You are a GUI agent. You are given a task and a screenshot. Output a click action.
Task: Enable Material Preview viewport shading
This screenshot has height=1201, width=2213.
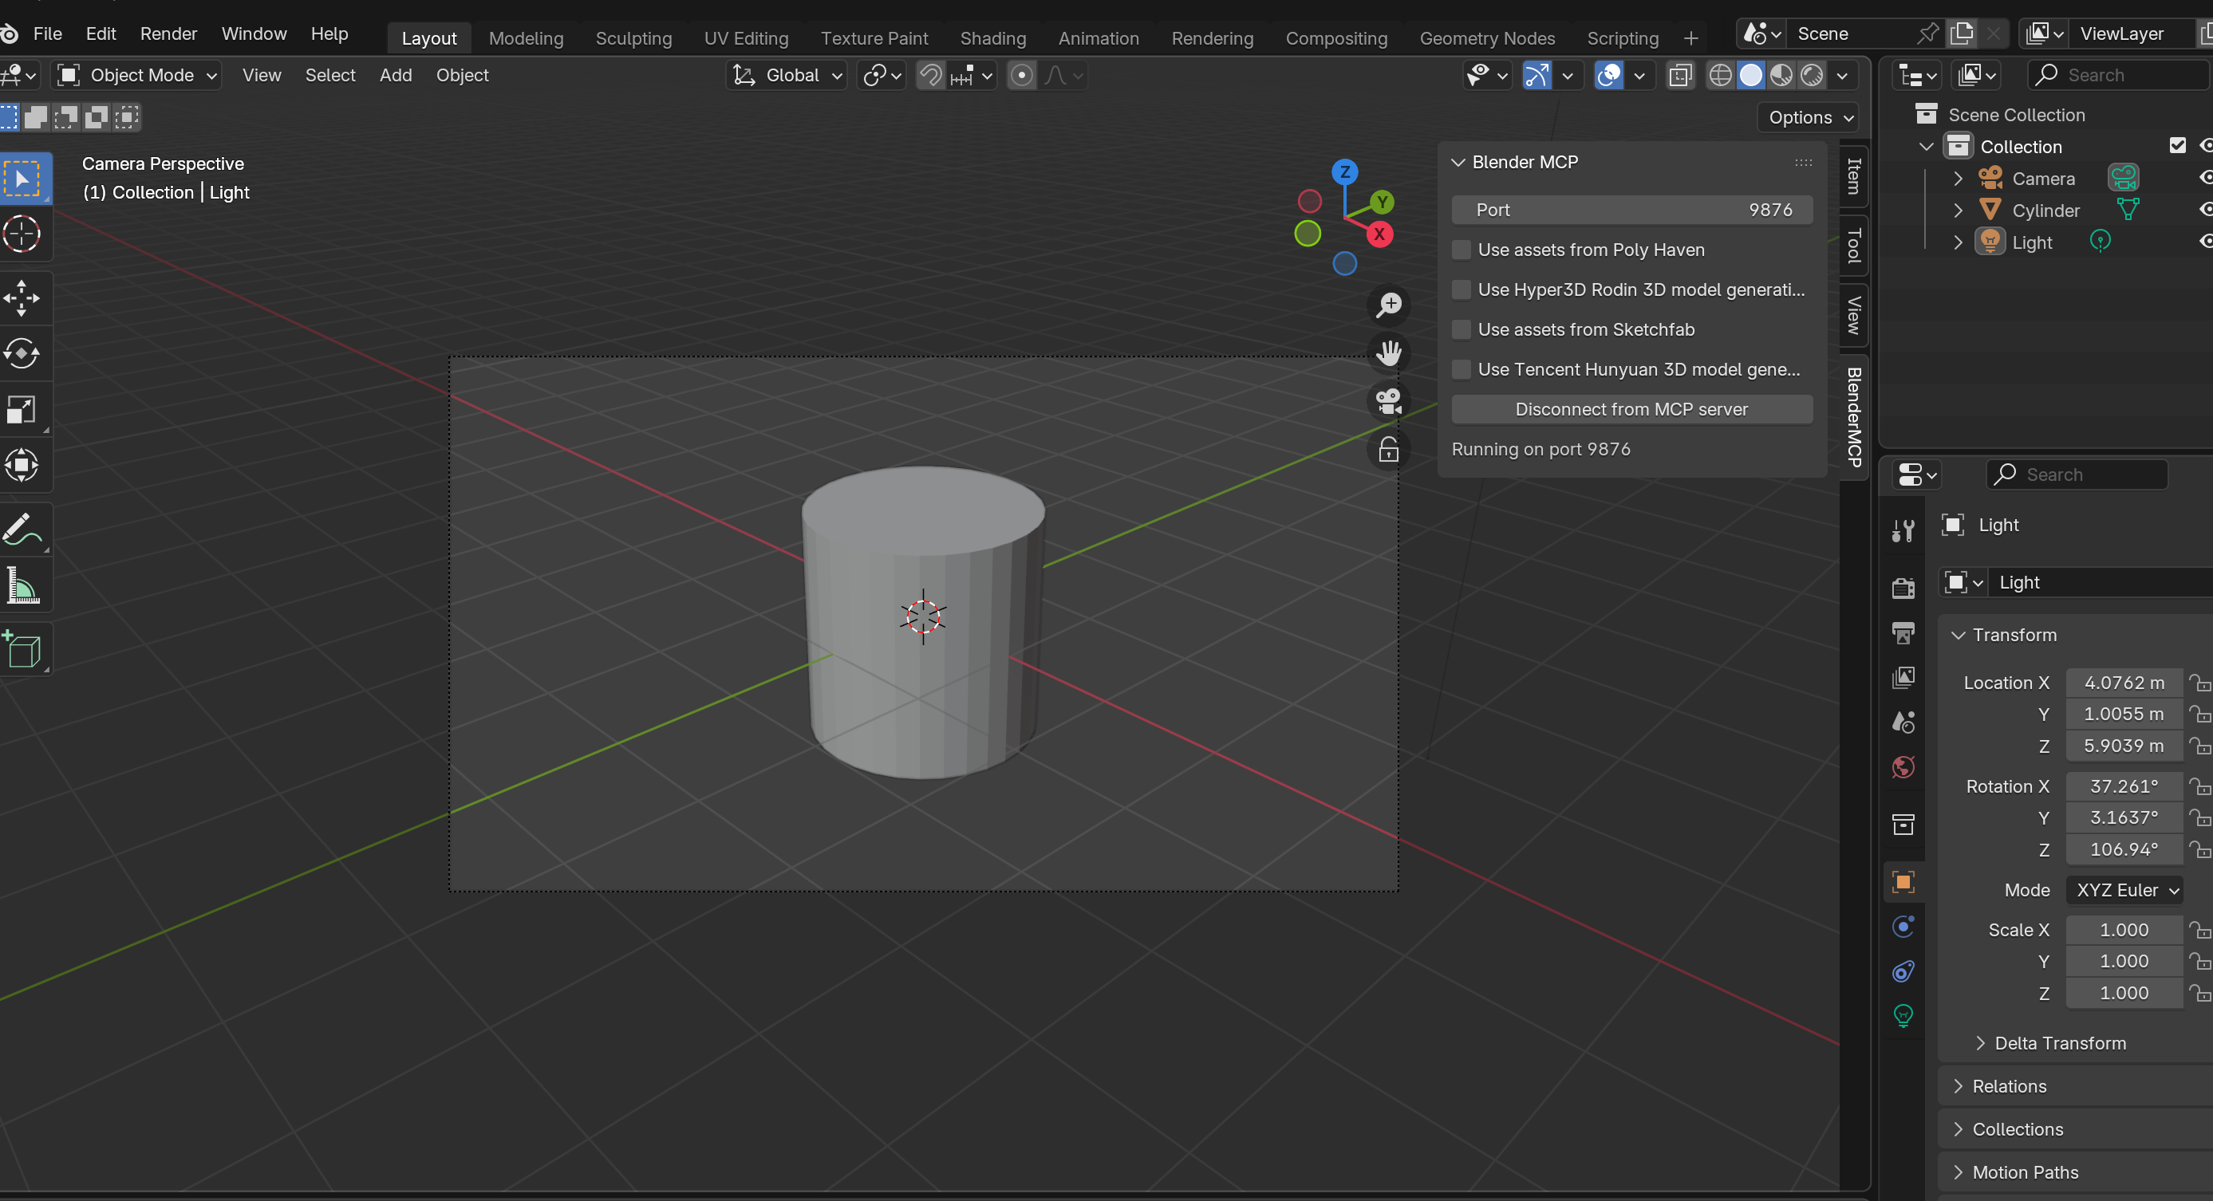(x=1781, y=75)
